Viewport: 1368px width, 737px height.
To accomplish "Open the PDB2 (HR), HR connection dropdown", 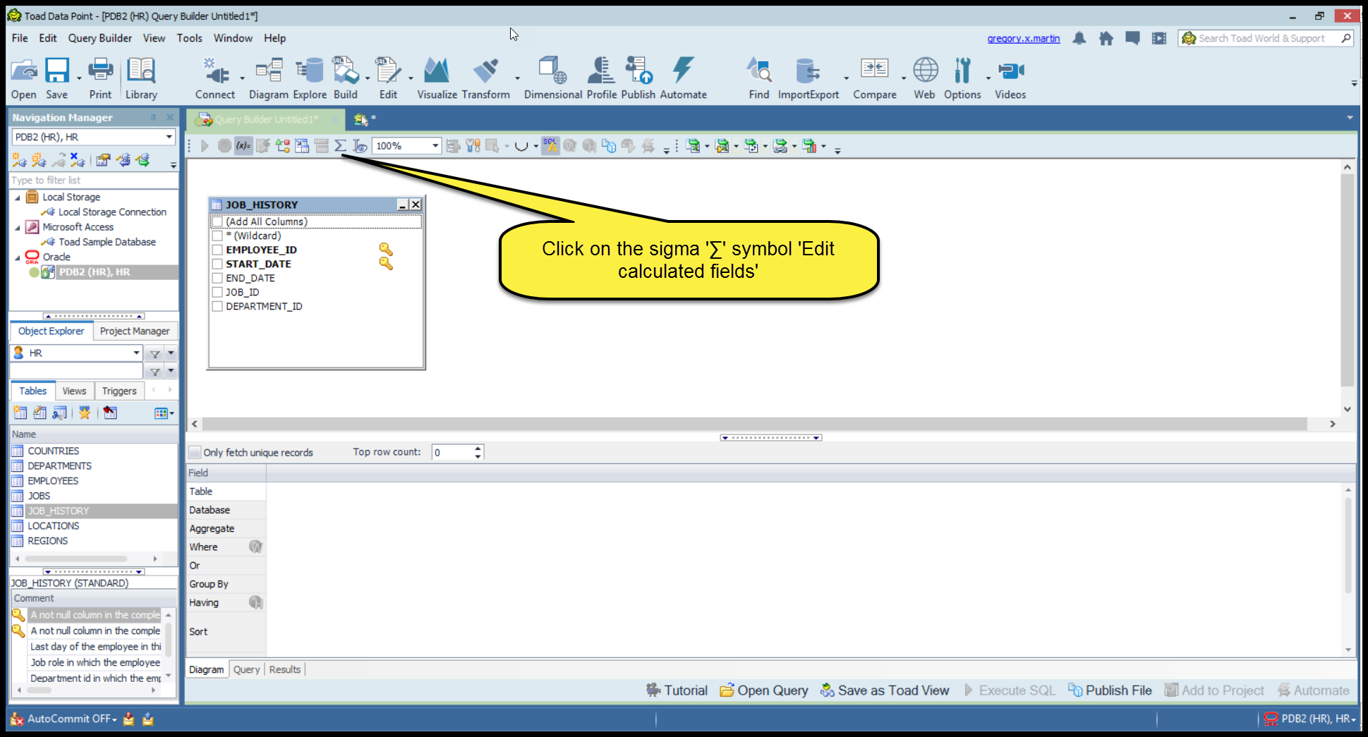I will point(169,137).
